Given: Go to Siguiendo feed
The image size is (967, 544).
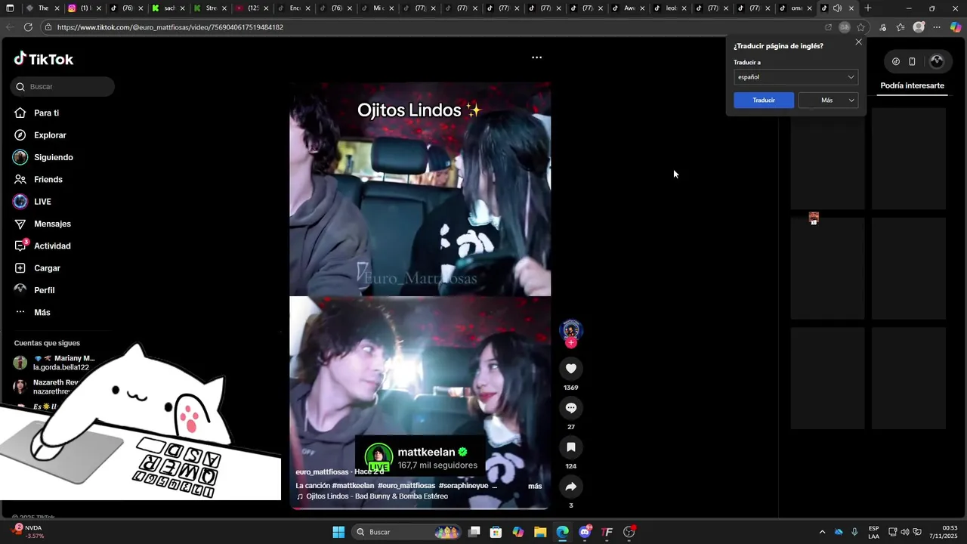Looking at the screenshot, I should (43, 157).
